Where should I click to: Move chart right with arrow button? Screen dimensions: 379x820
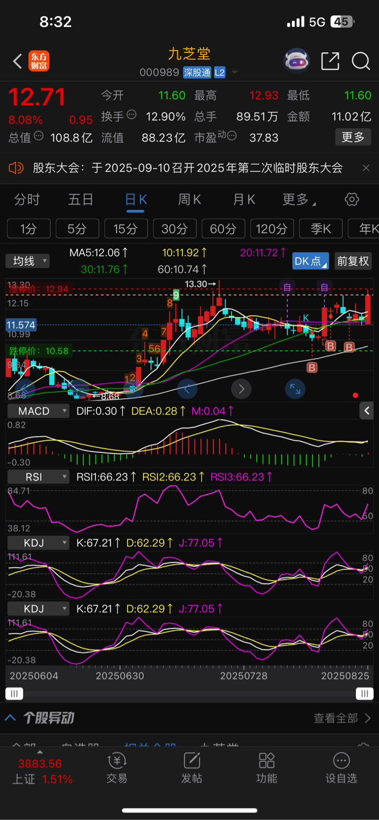[241, 389]
